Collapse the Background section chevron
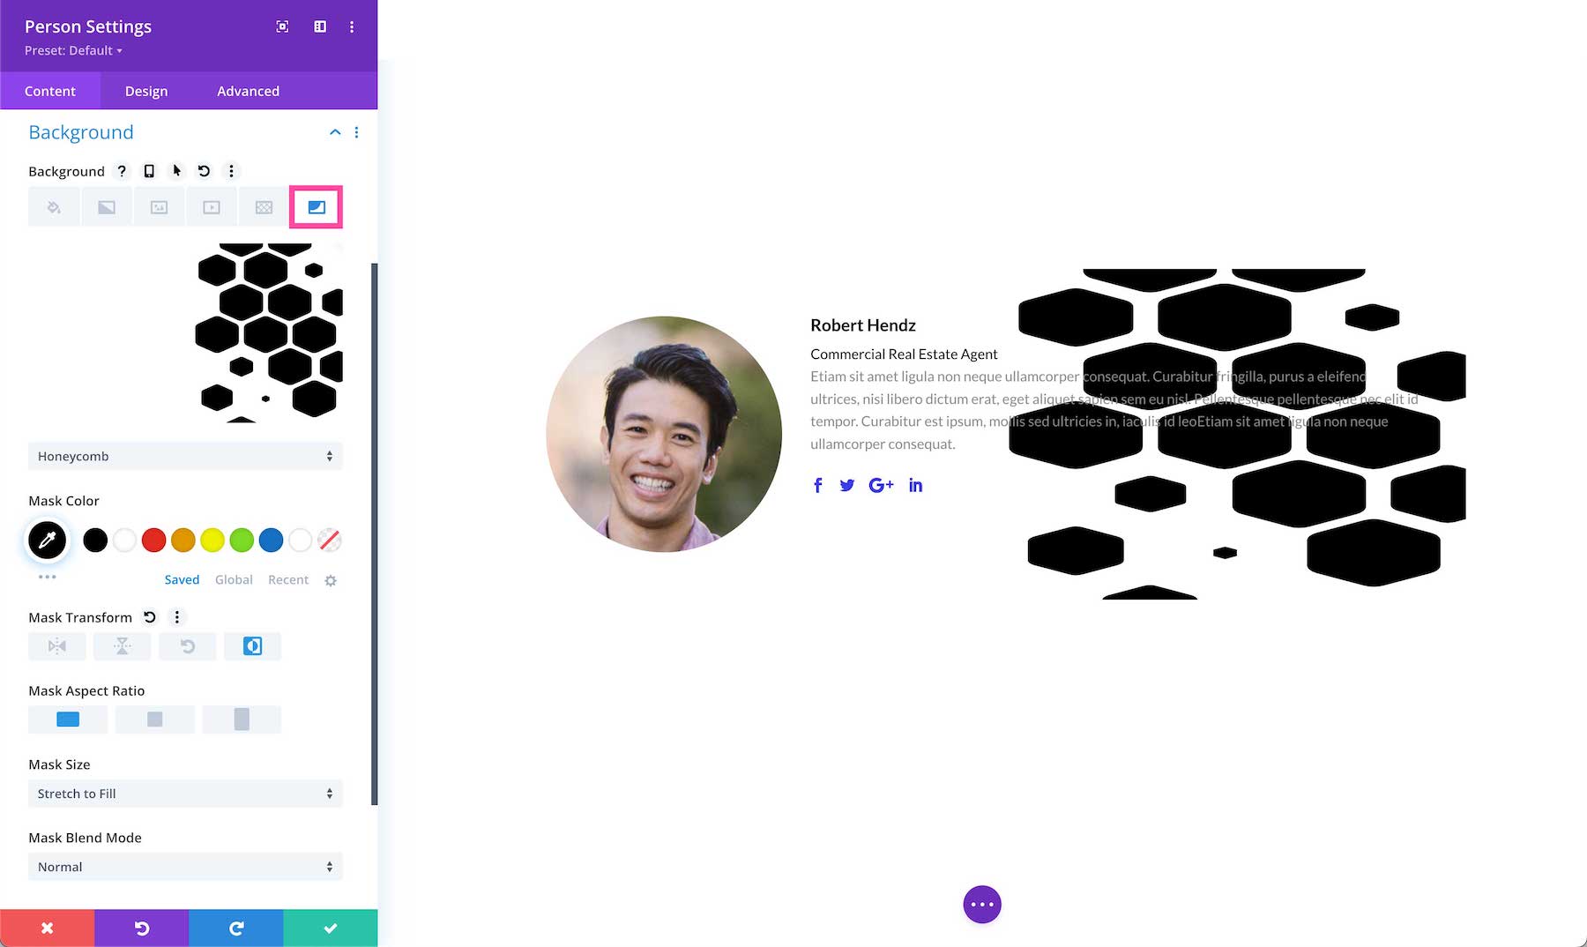Screen dimensions: 1587x947 (x=335, y=132)
